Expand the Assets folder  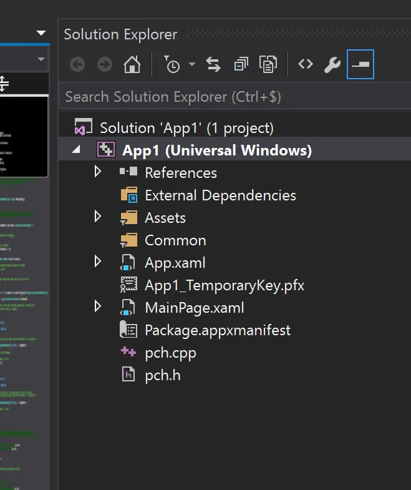[98, 216]
